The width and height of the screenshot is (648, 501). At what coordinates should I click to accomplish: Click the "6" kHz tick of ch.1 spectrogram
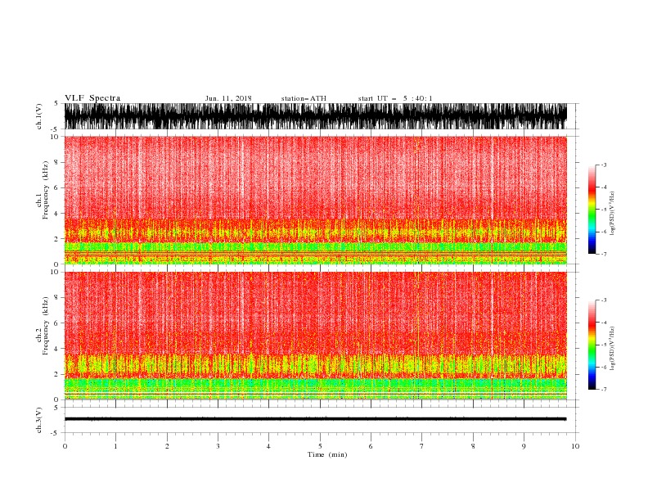tap(57, 187)
